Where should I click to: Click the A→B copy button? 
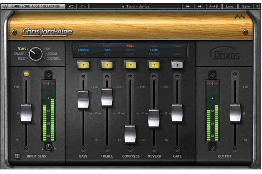[x=214, y=6]
